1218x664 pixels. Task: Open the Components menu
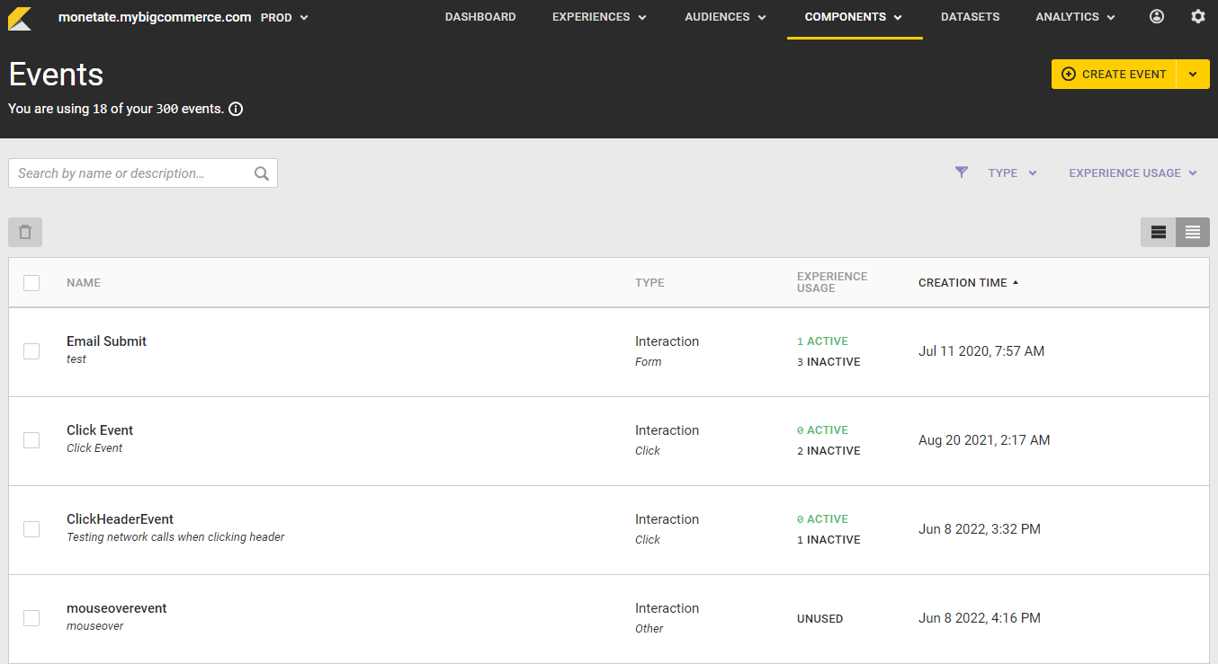tap(855, 17)
